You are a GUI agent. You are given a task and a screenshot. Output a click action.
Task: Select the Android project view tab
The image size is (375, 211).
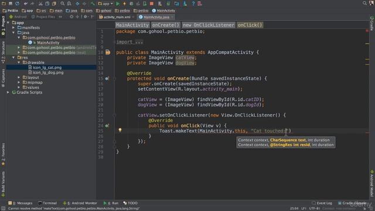click(x=18, y=17)
